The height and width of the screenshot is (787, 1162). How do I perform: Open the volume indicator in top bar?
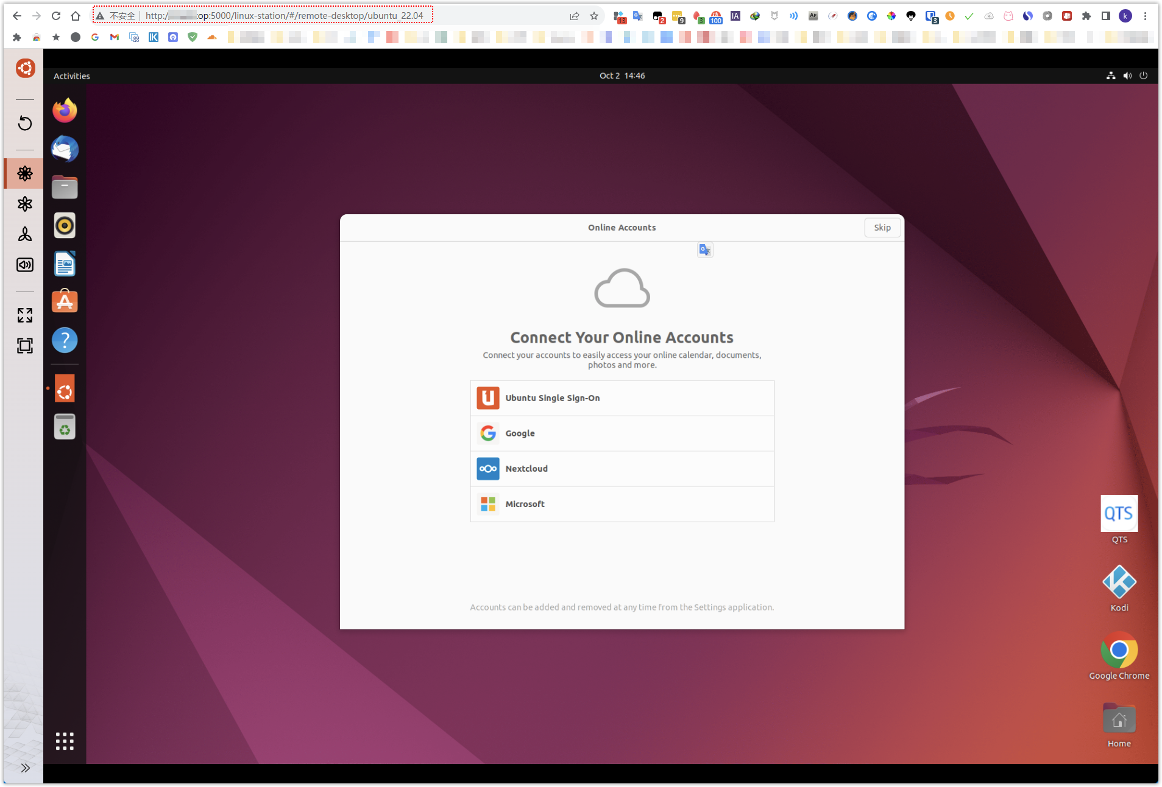point(1127,76)
